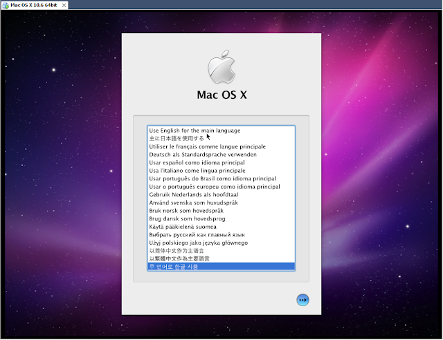
Task: Pick Użyj polskiego jako języka głównego
Action: pos(221,243)
